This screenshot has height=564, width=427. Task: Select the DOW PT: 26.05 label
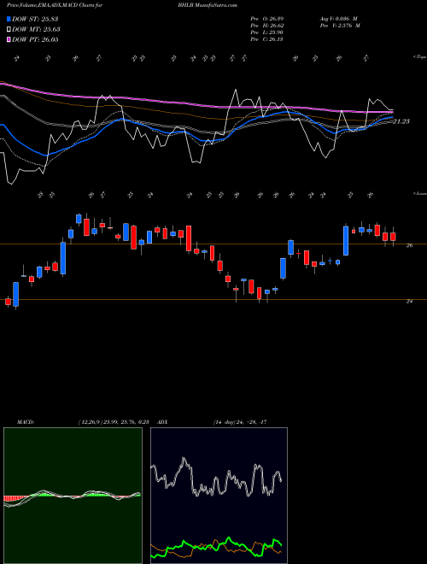35,39
